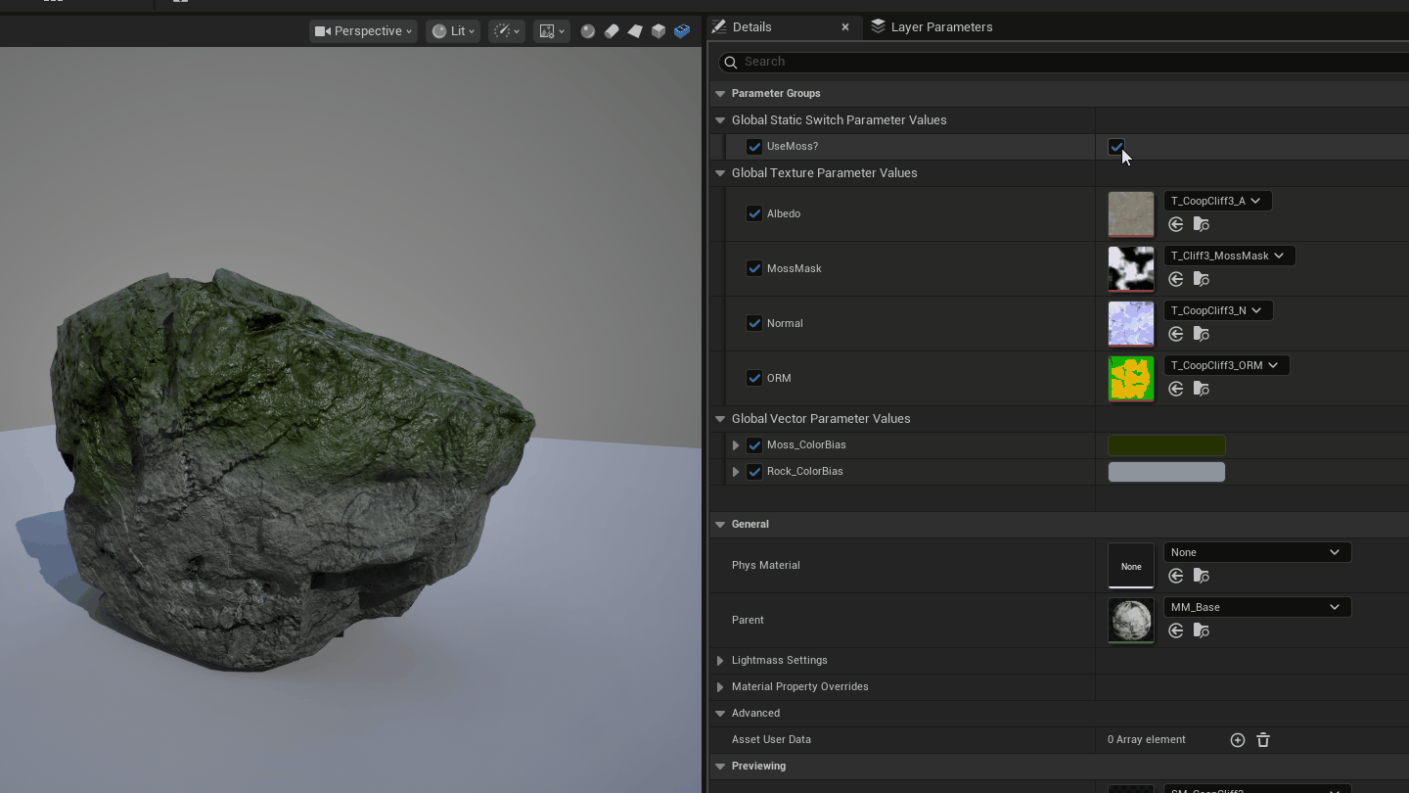
Task: Delete all Asset User Data array elements
Action: pos(1262,740)
